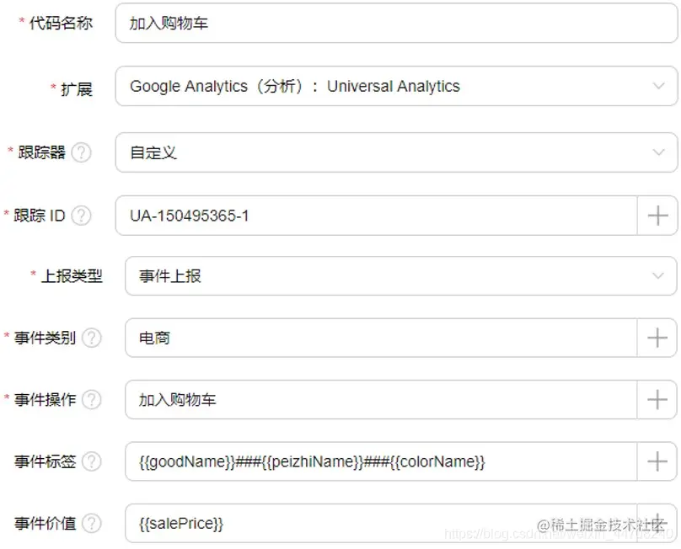Click the 事件类别 label text
The image size is (681, 549).
(x=46, y=338)
